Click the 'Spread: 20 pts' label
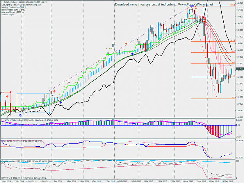Image resolution: width=244 pixels, height=183 pixels. (x=7, y=14)
